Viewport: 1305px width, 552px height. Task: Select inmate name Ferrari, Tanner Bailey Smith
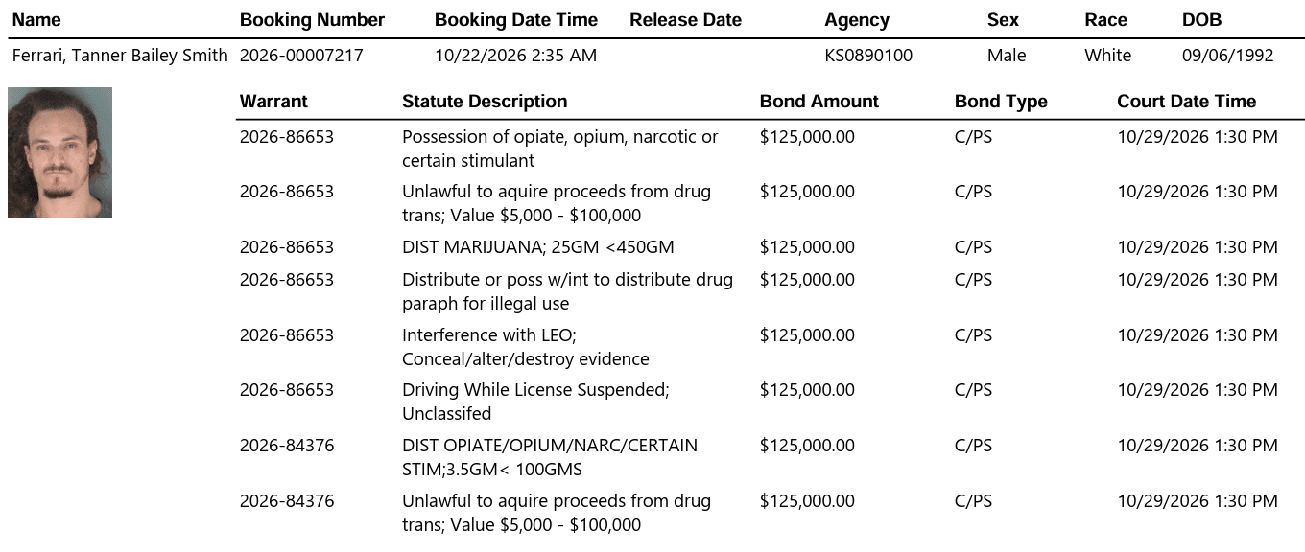[120, 56]
